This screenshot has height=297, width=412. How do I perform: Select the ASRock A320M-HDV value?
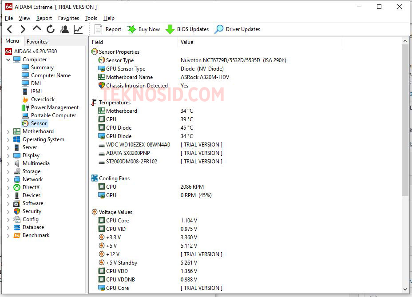[x=205, y=77]
